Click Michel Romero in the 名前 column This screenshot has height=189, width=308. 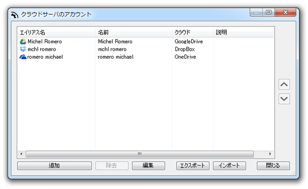(115, 42)
